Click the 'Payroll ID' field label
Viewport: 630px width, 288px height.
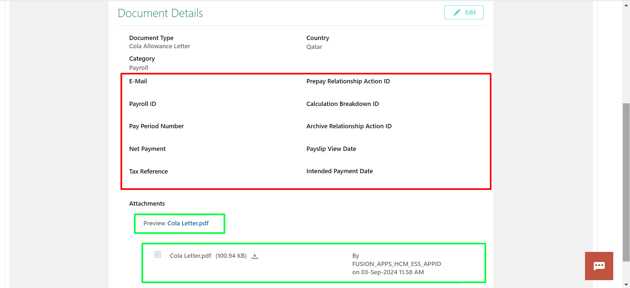pyautogui.click(x=142, y=104)
